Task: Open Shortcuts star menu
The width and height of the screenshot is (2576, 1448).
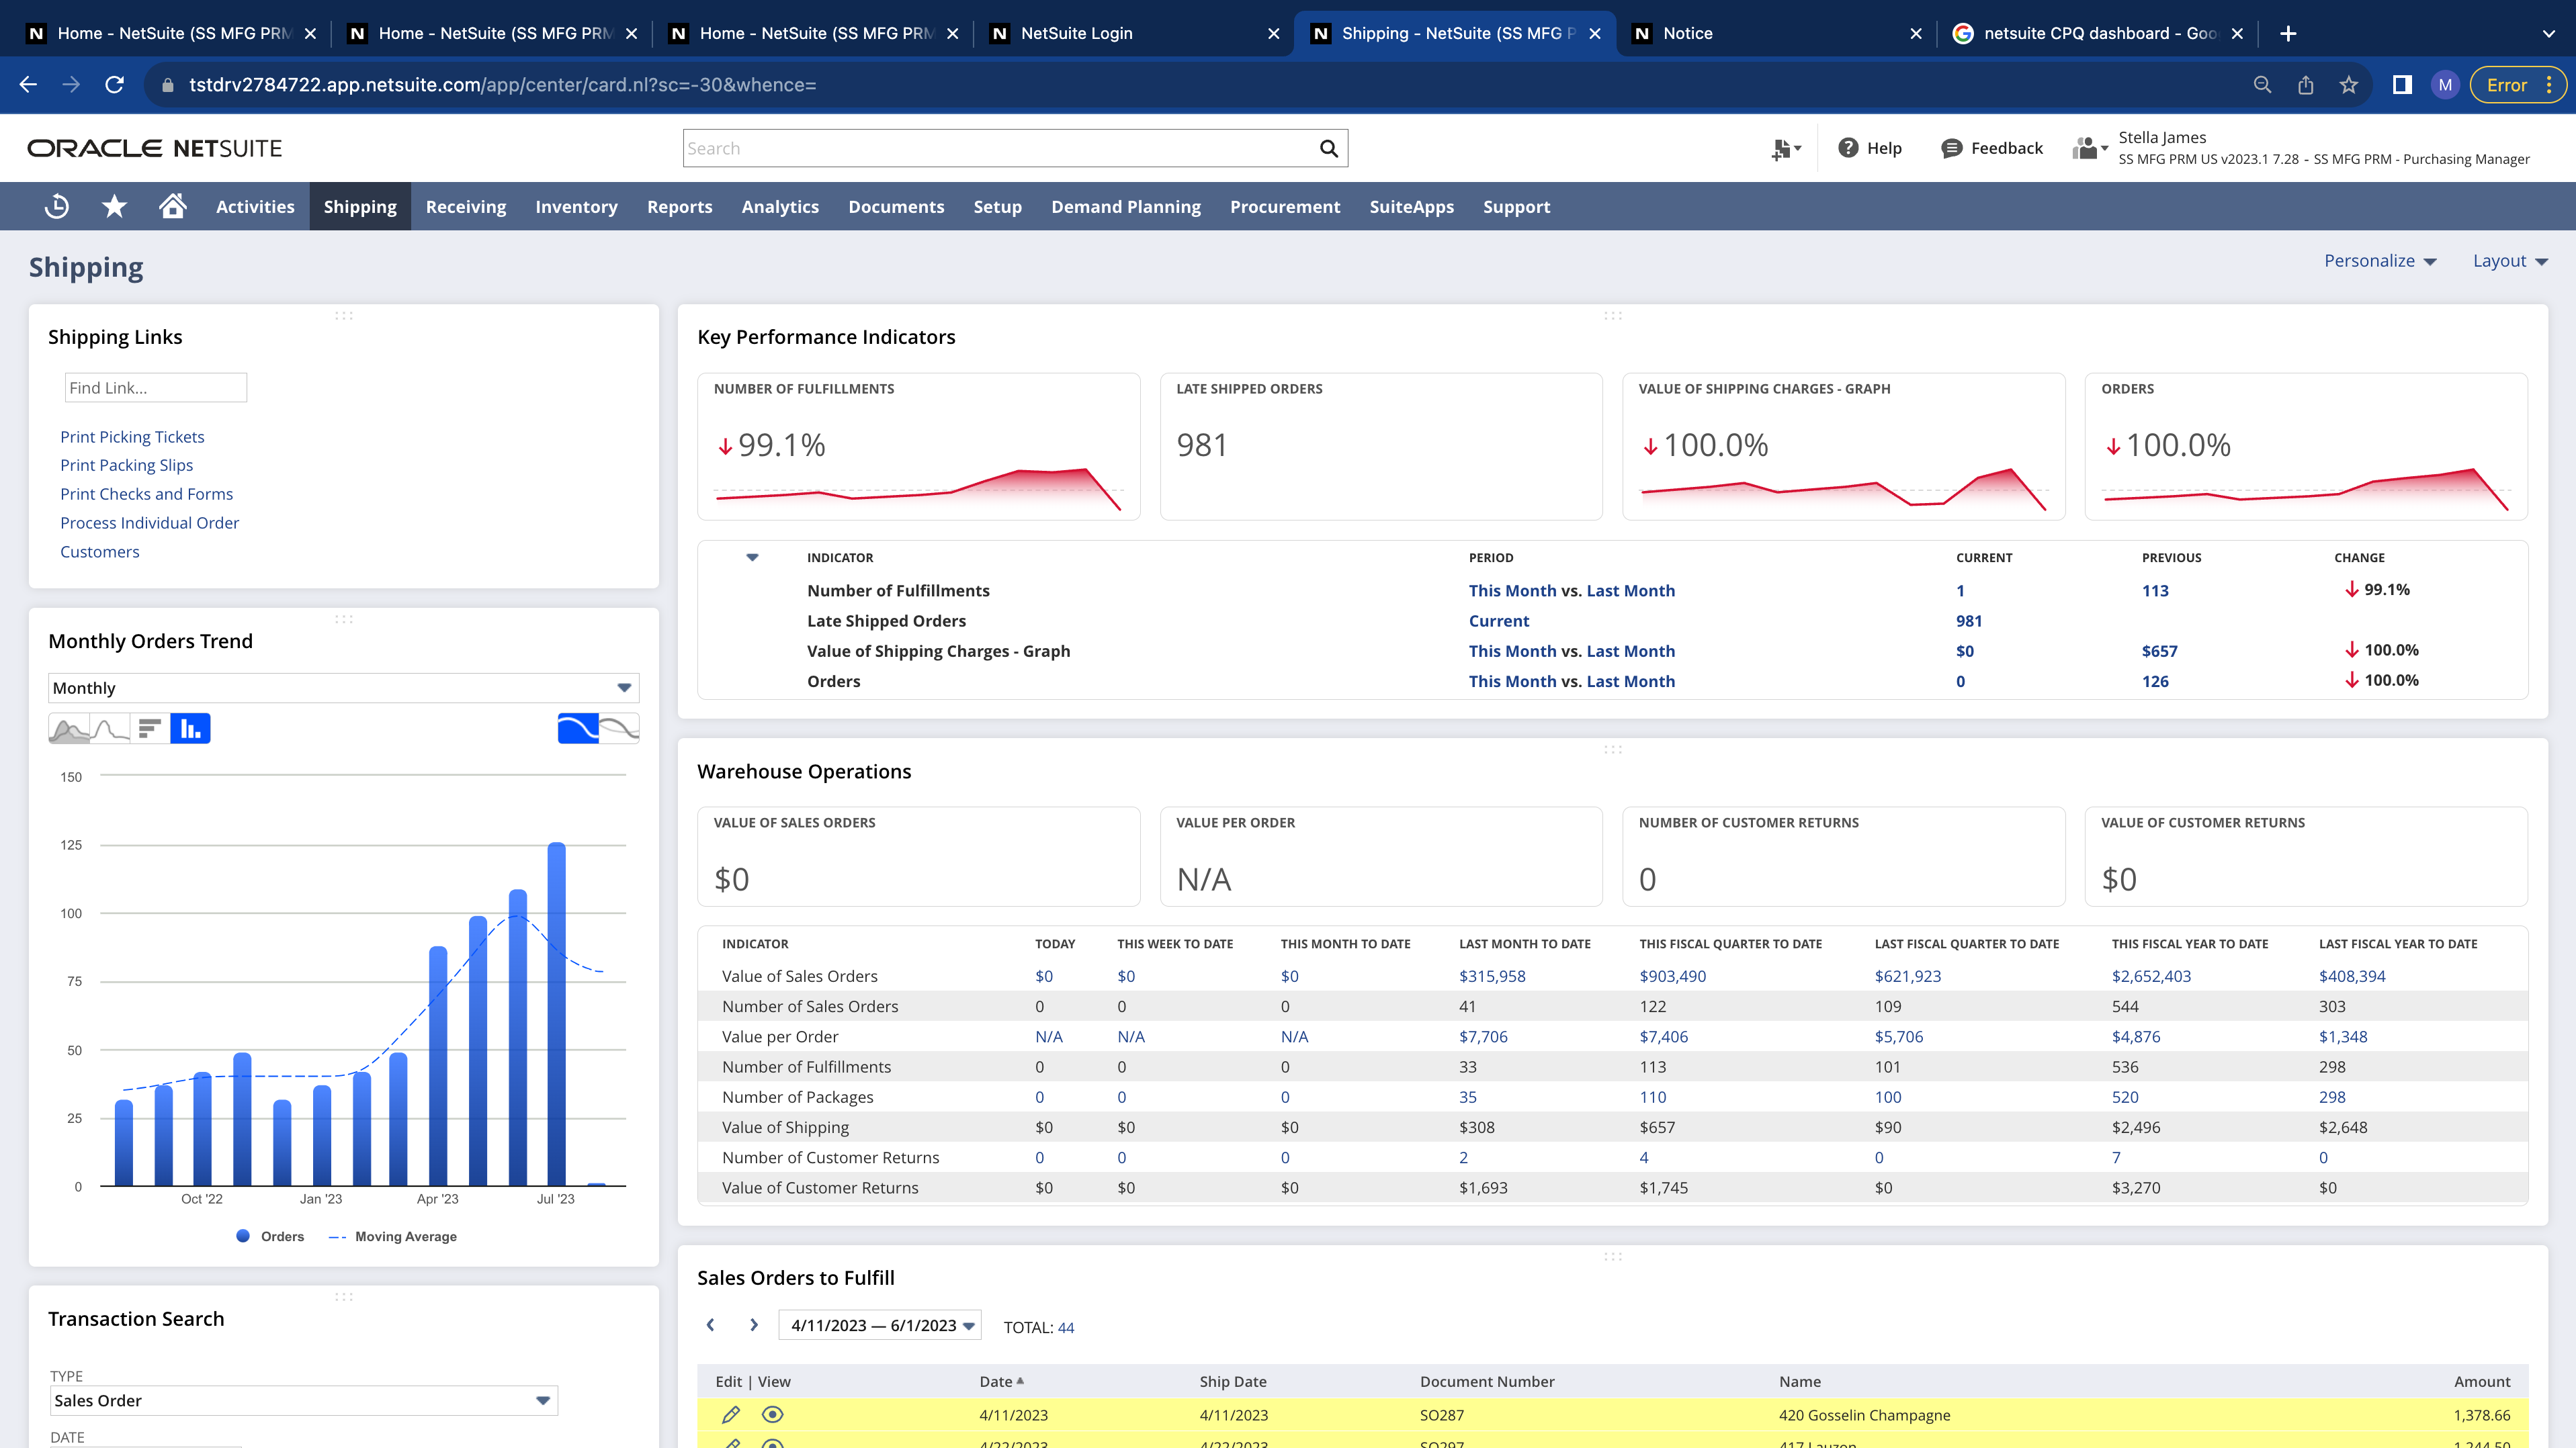Action: [x=114, y=206]
